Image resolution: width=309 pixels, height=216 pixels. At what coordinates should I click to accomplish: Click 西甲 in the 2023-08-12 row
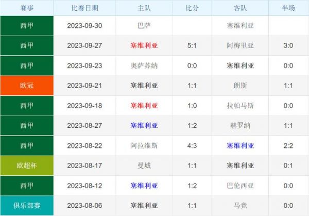pos(27,186)
